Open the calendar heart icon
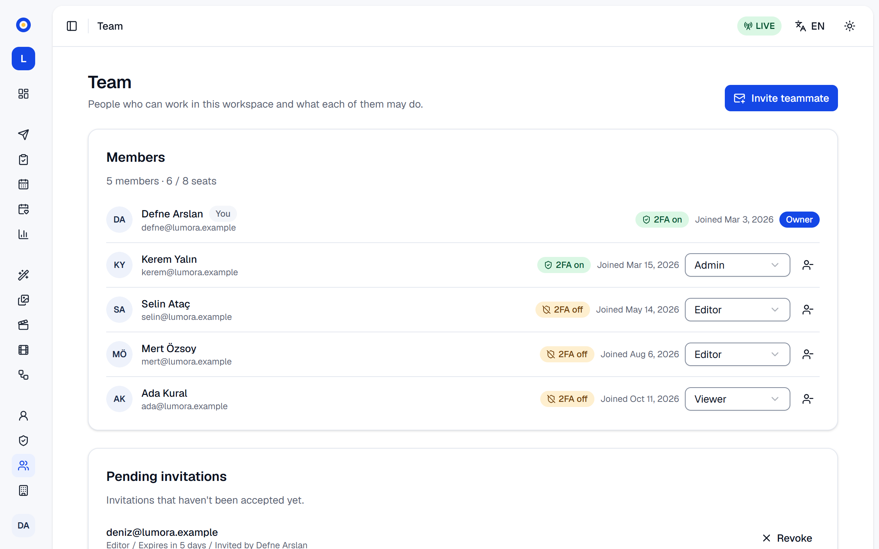 (x=23, y=209)
